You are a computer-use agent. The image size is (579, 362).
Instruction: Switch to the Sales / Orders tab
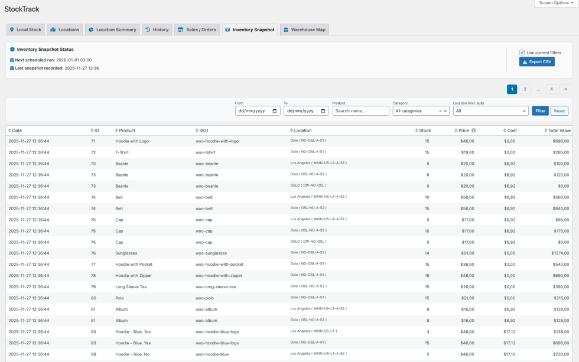pos(196,30)
